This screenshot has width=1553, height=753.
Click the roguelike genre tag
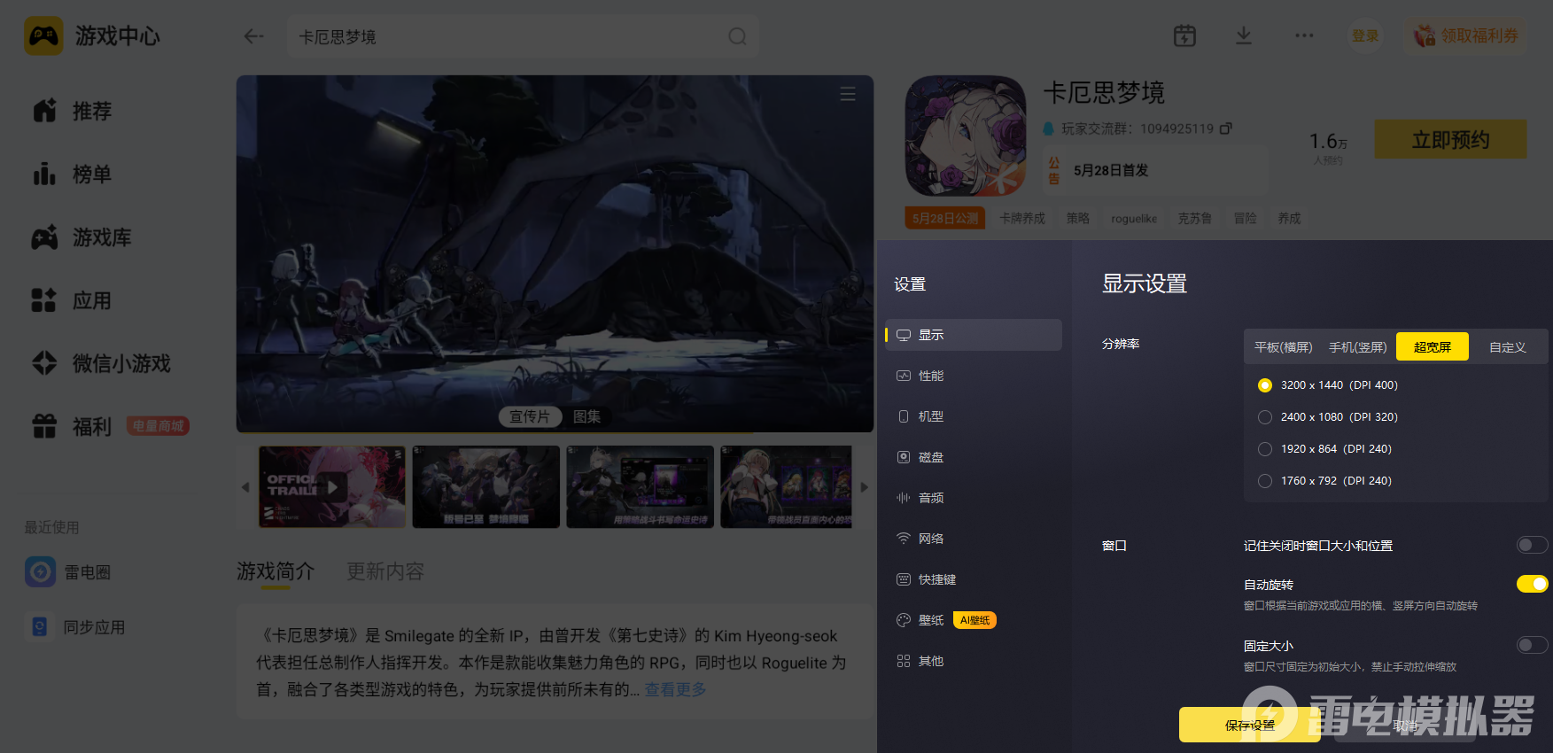point(1134,219)
